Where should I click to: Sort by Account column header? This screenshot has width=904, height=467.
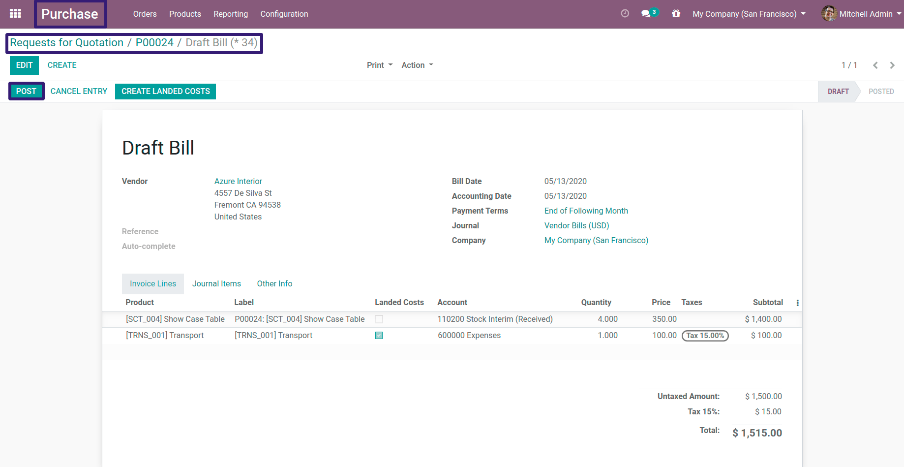click(x=452, y=303)
